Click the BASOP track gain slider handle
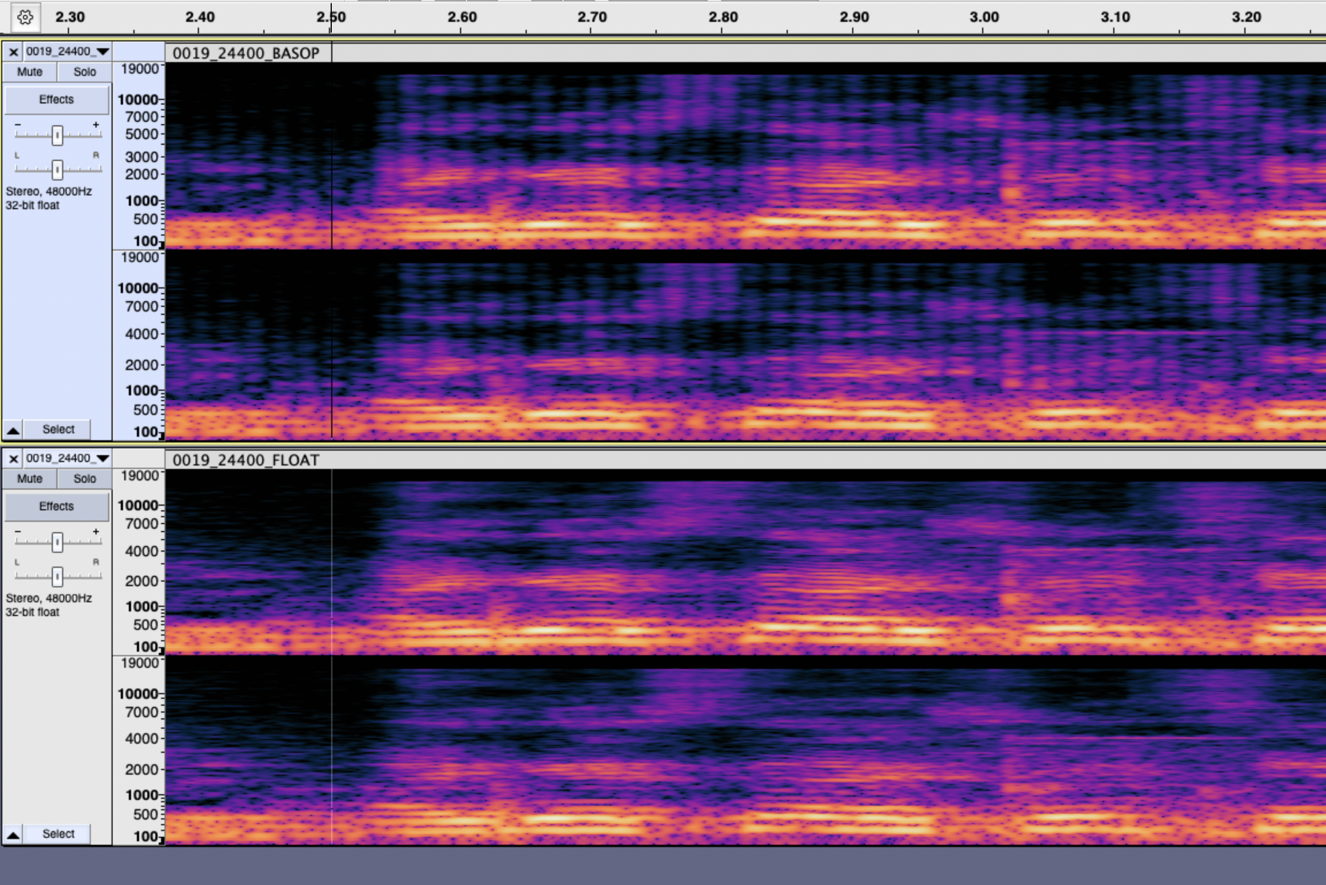This screenshot has height=885, width=1326. 57,135
